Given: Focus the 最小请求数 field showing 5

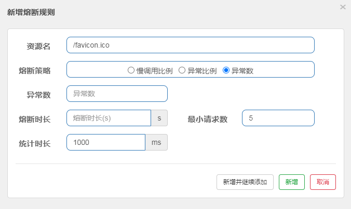Looking at the screenshot, I should (x=278, y=118).
